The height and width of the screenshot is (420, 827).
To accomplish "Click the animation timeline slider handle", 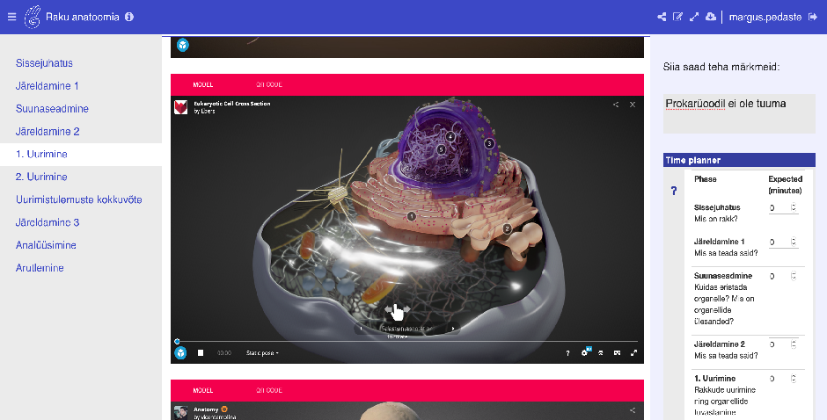I will pos(177,341).
